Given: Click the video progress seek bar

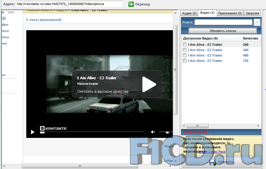Looking at the screenshot, I should 93,132.
